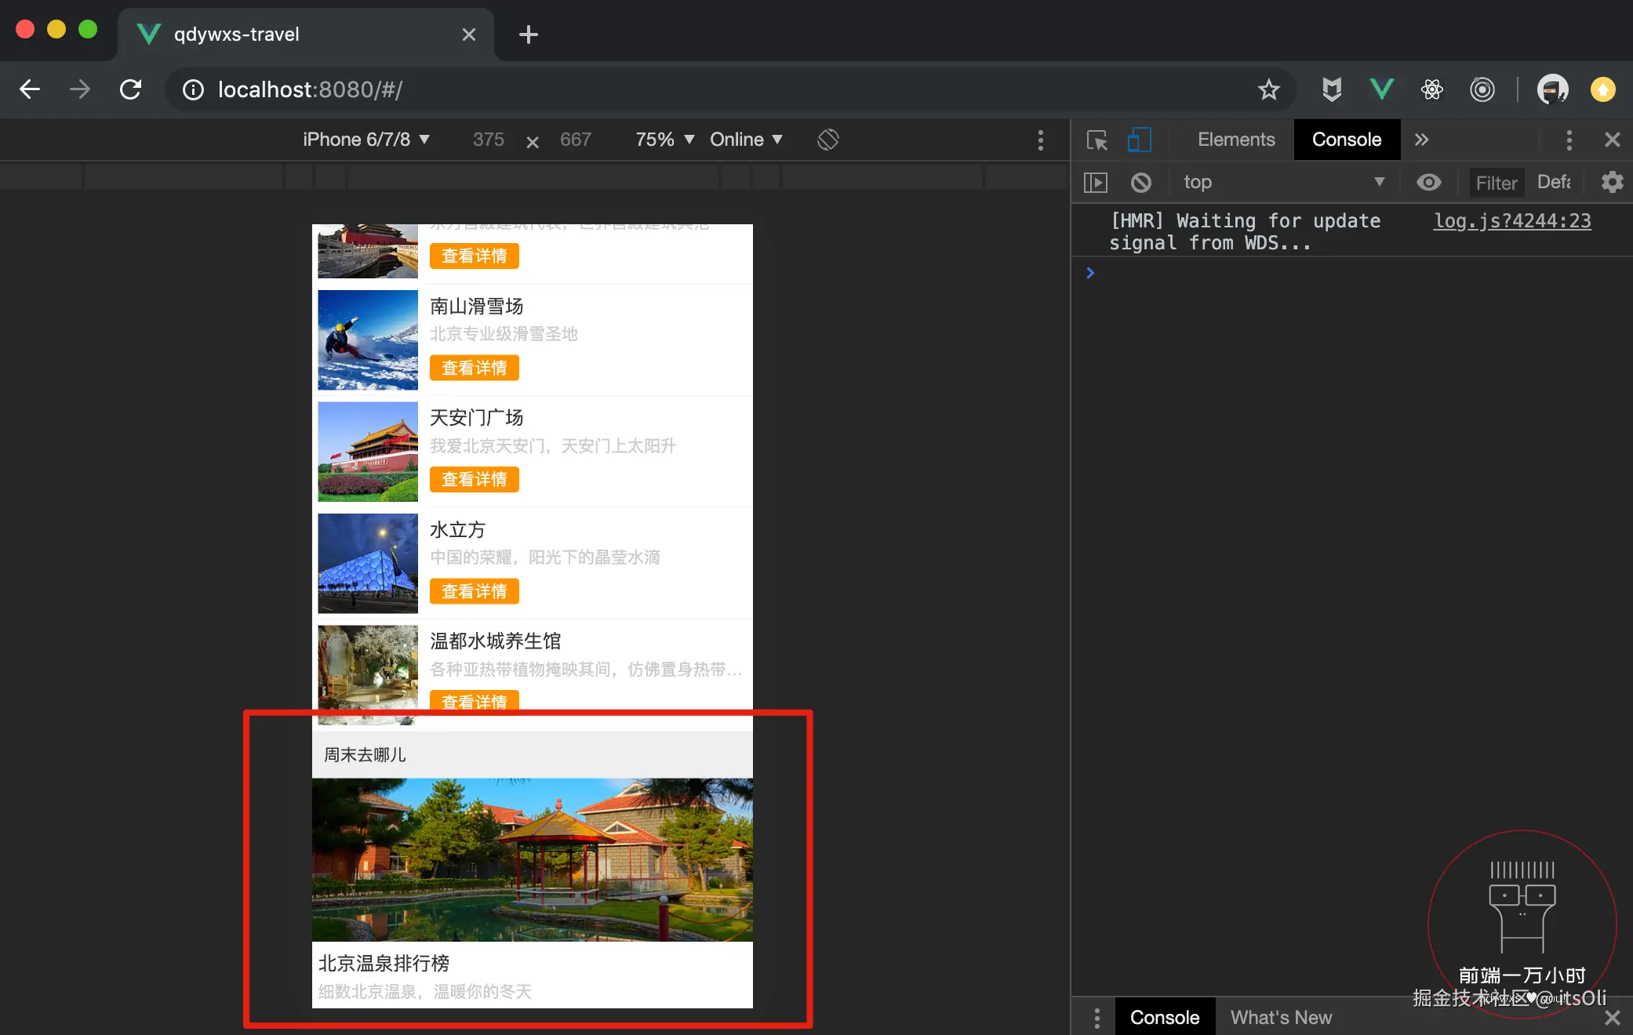View details for 水立方
The width and height of the screenshot is (1633, 1035).
(x=475, y=591)
